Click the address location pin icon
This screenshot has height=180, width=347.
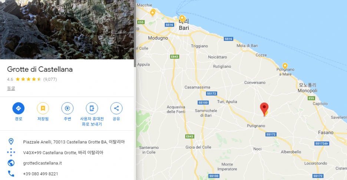(x=11, y=141)
